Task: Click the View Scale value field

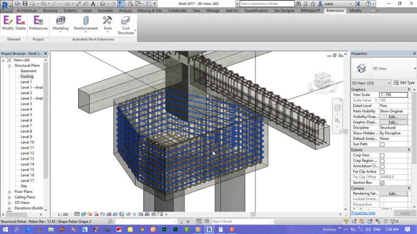Action: pyautogui.click(x=394, y=95)
